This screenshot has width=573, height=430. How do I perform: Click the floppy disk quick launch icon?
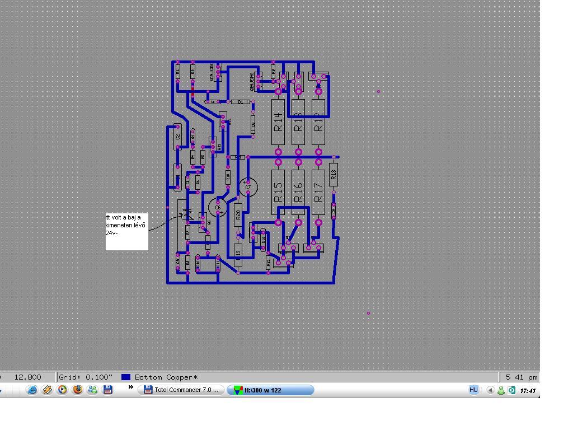pos(108,390)
